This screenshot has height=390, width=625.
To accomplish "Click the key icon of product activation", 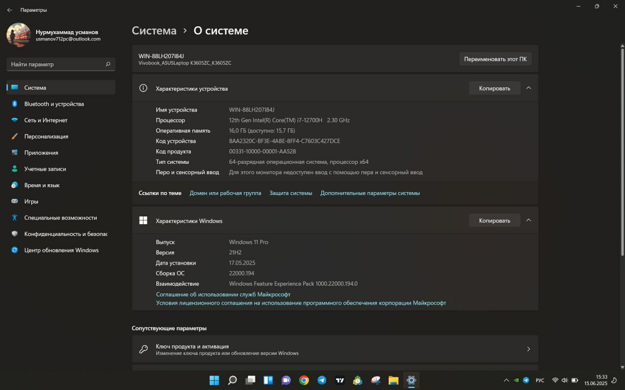I will coord(144,349).
